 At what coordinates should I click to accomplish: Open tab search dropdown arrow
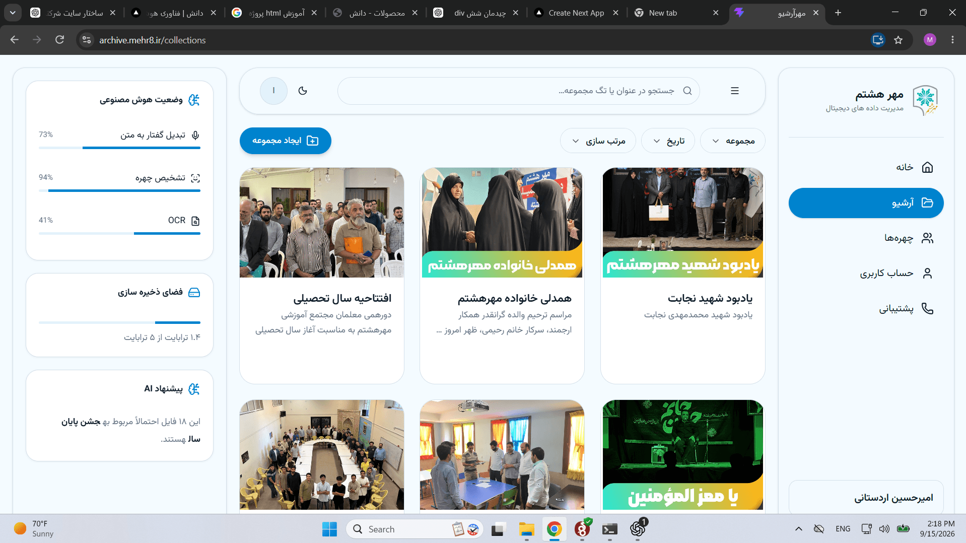(x=13, y=13)
